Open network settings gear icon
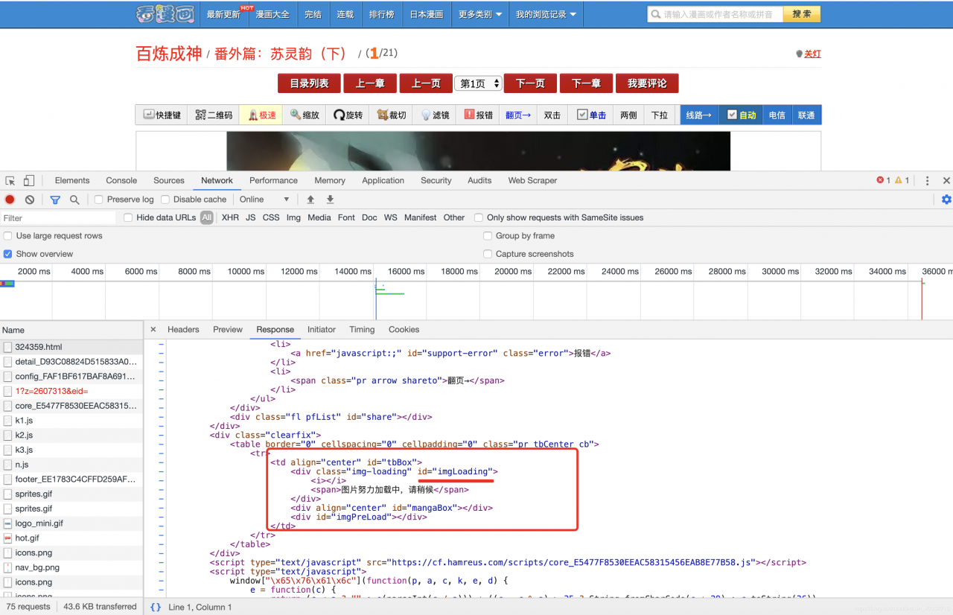Viewport: 953px width, 615px height. pos(946,200)
